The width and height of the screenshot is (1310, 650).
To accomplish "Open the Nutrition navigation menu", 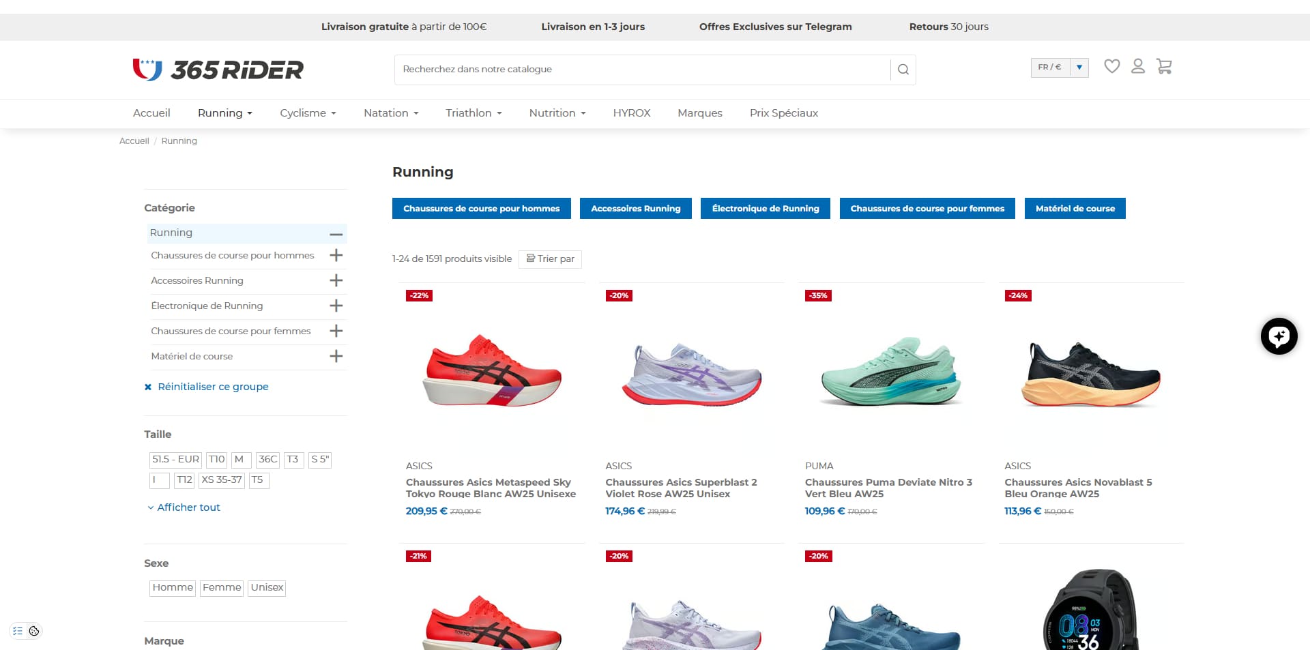I will [557, 113].
